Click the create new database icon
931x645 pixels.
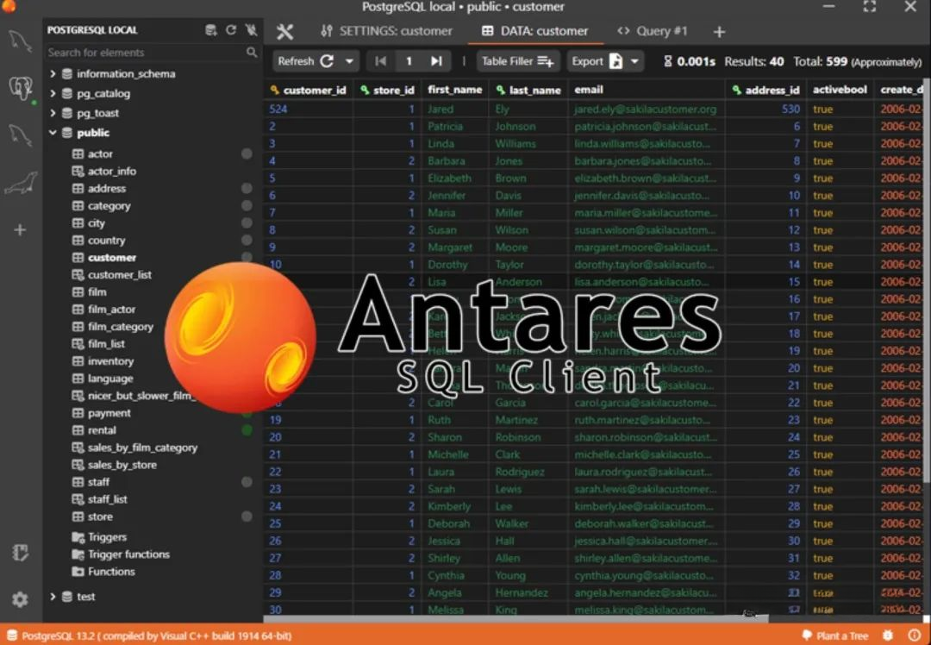coord(211,30)
